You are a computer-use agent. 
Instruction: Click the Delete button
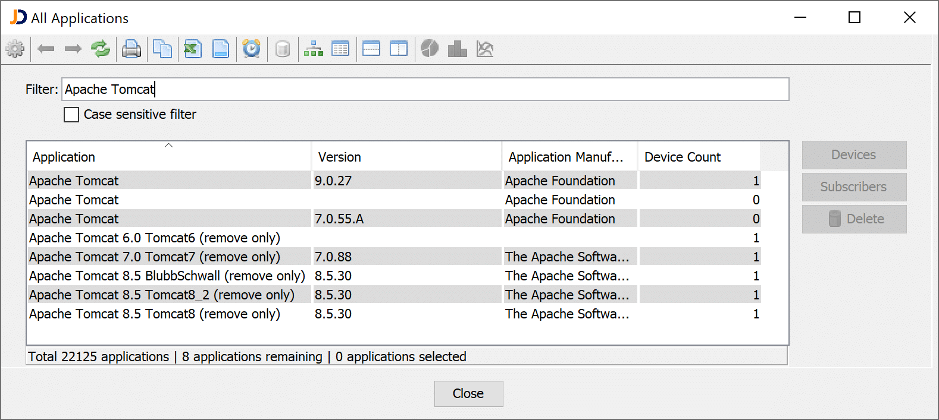click(x=854, y=219)
